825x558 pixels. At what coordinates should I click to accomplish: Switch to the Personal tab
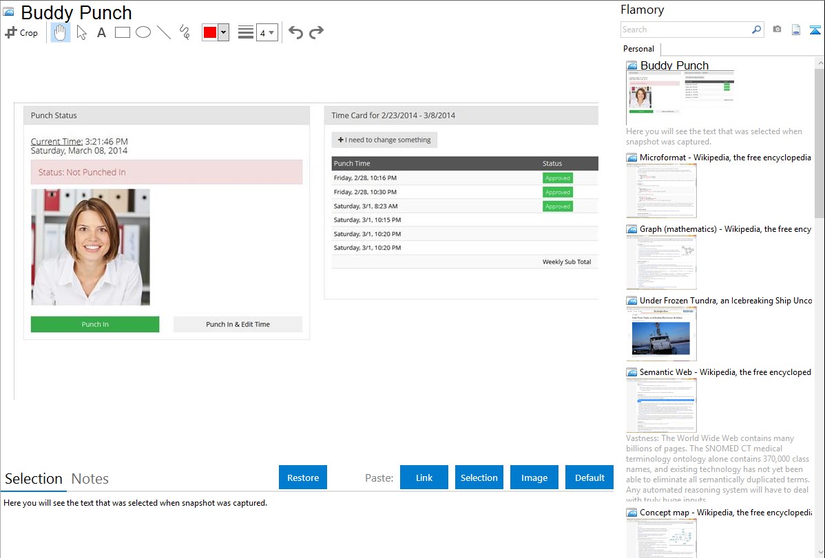(x=639, y=48)
